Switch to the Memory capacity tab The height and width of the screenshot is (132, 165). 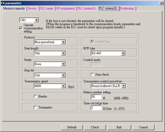[x=14, y=8]
